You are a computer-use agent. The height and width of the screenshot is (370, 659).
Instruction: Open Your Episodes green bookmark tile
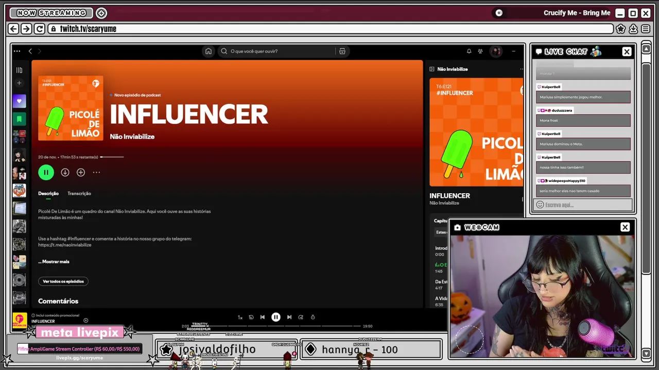click(x=19, y=119)
